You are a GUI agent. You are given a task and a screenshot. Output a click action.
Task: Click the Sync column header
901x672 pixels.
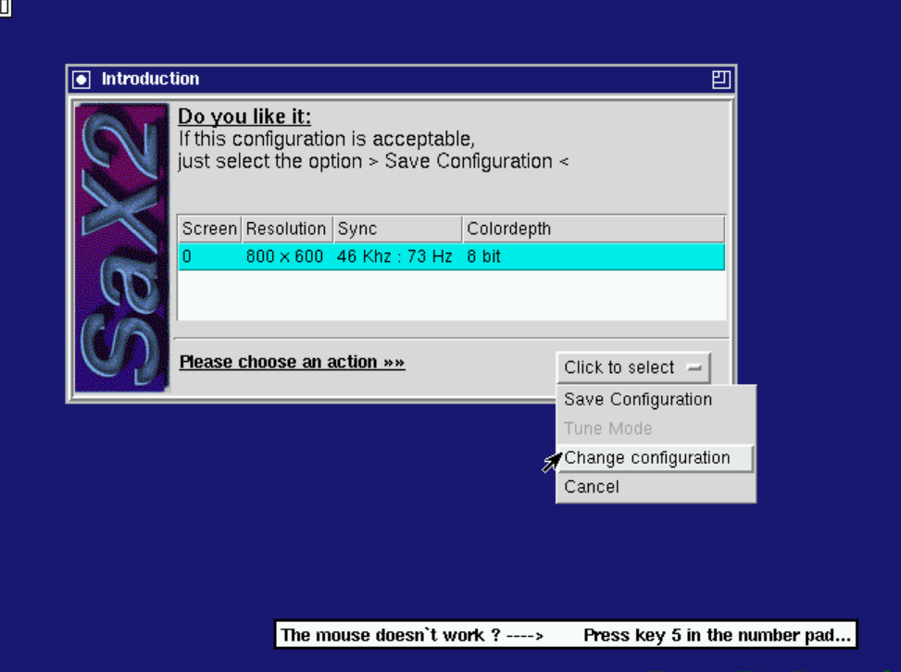[397, 230]
